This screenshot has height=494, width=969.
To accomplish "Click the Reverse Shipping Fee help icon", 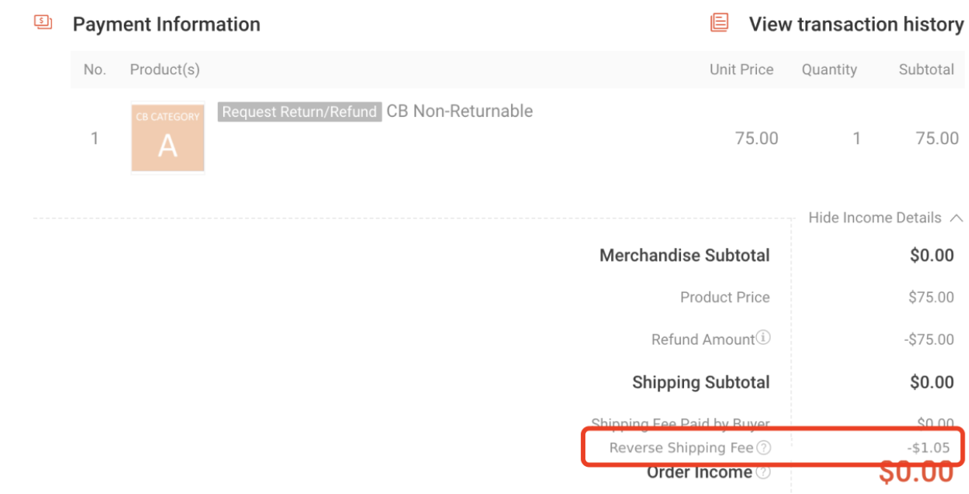I will click(x=764, y=448).
